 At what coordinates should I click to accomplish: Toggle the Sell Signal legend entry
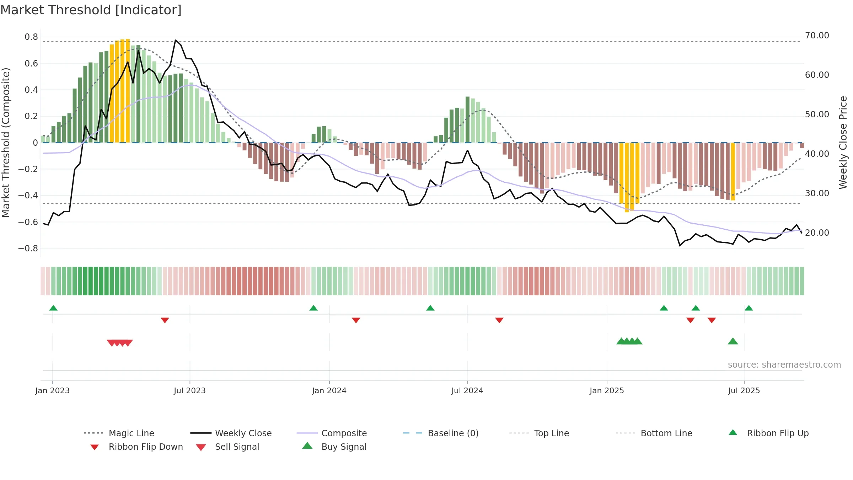[x=227, y=447]
